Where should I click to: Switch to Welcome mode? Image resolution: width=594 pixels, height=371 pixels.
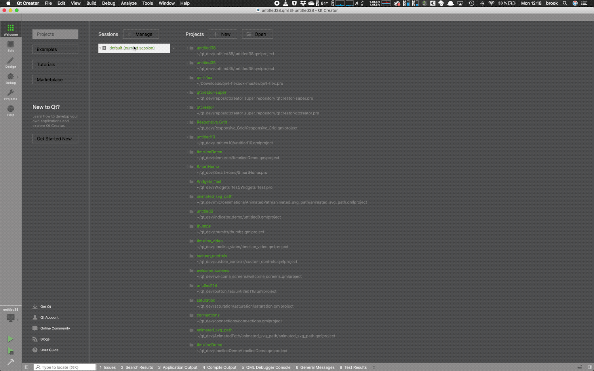(x=11, y=30)
